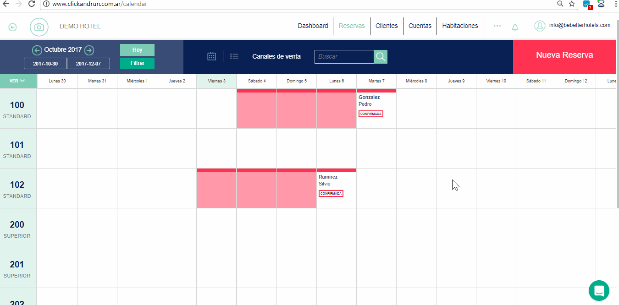This screenshot has height=305, width=619.
Task: Click CONFIRMADA badge on Gonzalez reservation
Action: pyautogui.click(x=371, y=114)
